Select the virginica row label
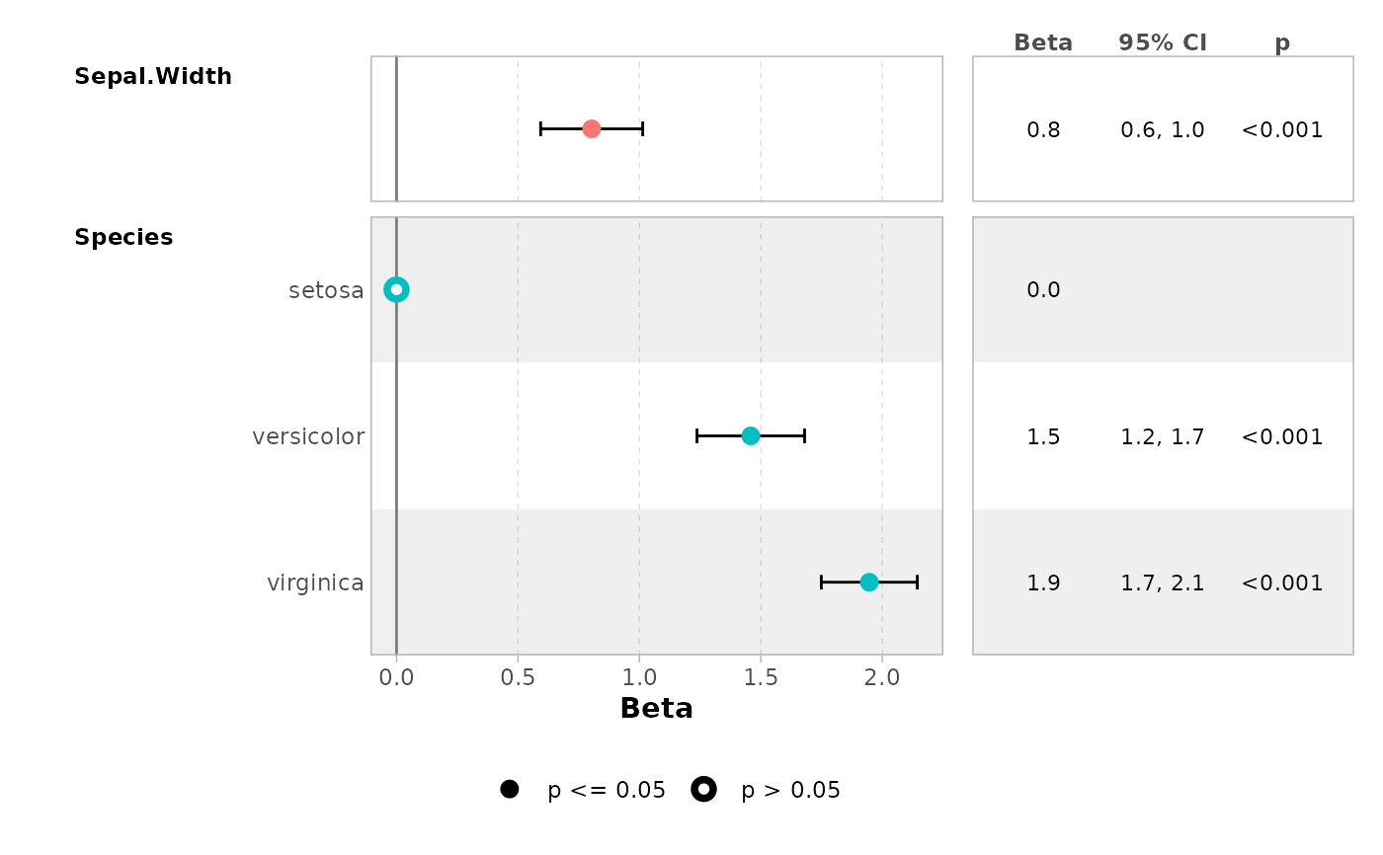 [x=315, y=583]
